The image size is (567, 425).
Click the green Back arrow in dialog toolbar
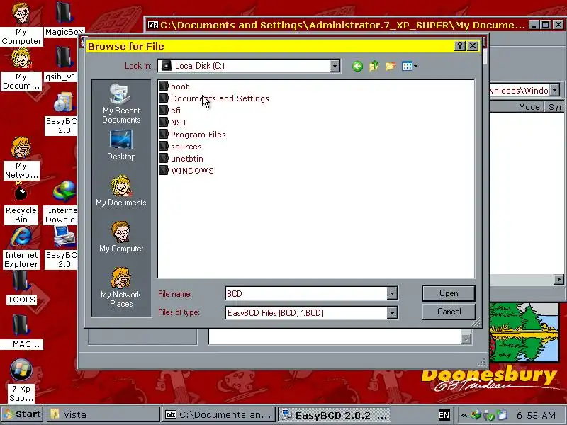[357, 66]
